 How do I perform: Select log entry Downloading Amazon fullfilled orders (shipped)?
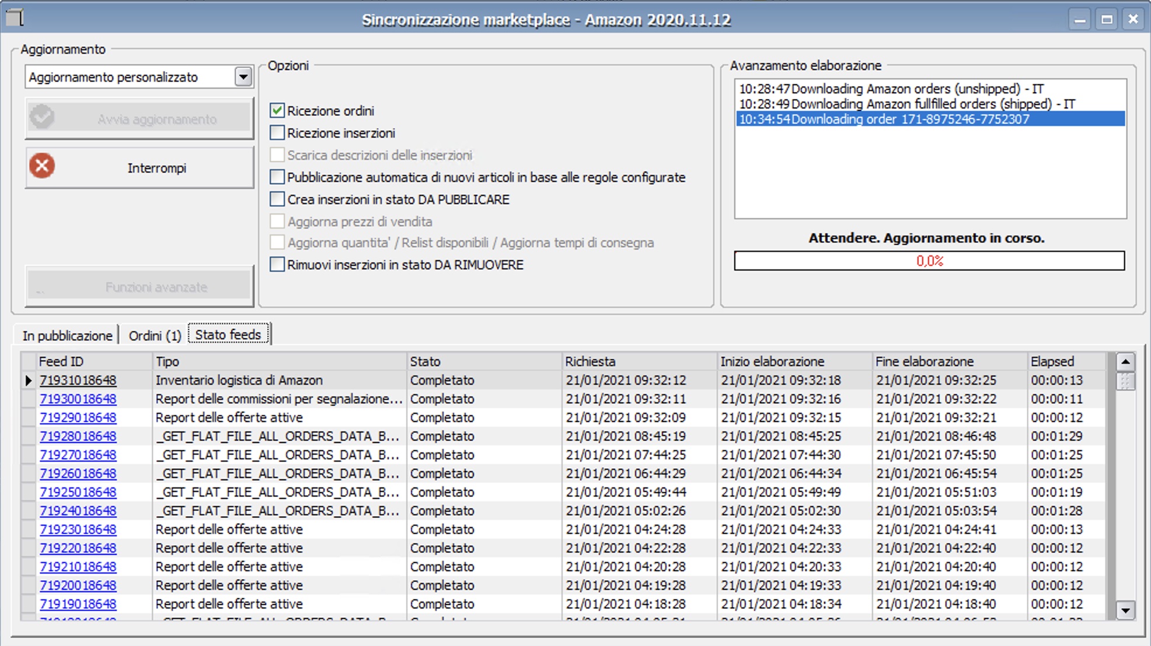[930, 104]
